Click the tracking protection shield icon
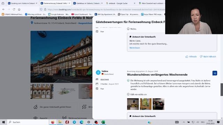This screenshot has height=125, width=223. (41, 9)
